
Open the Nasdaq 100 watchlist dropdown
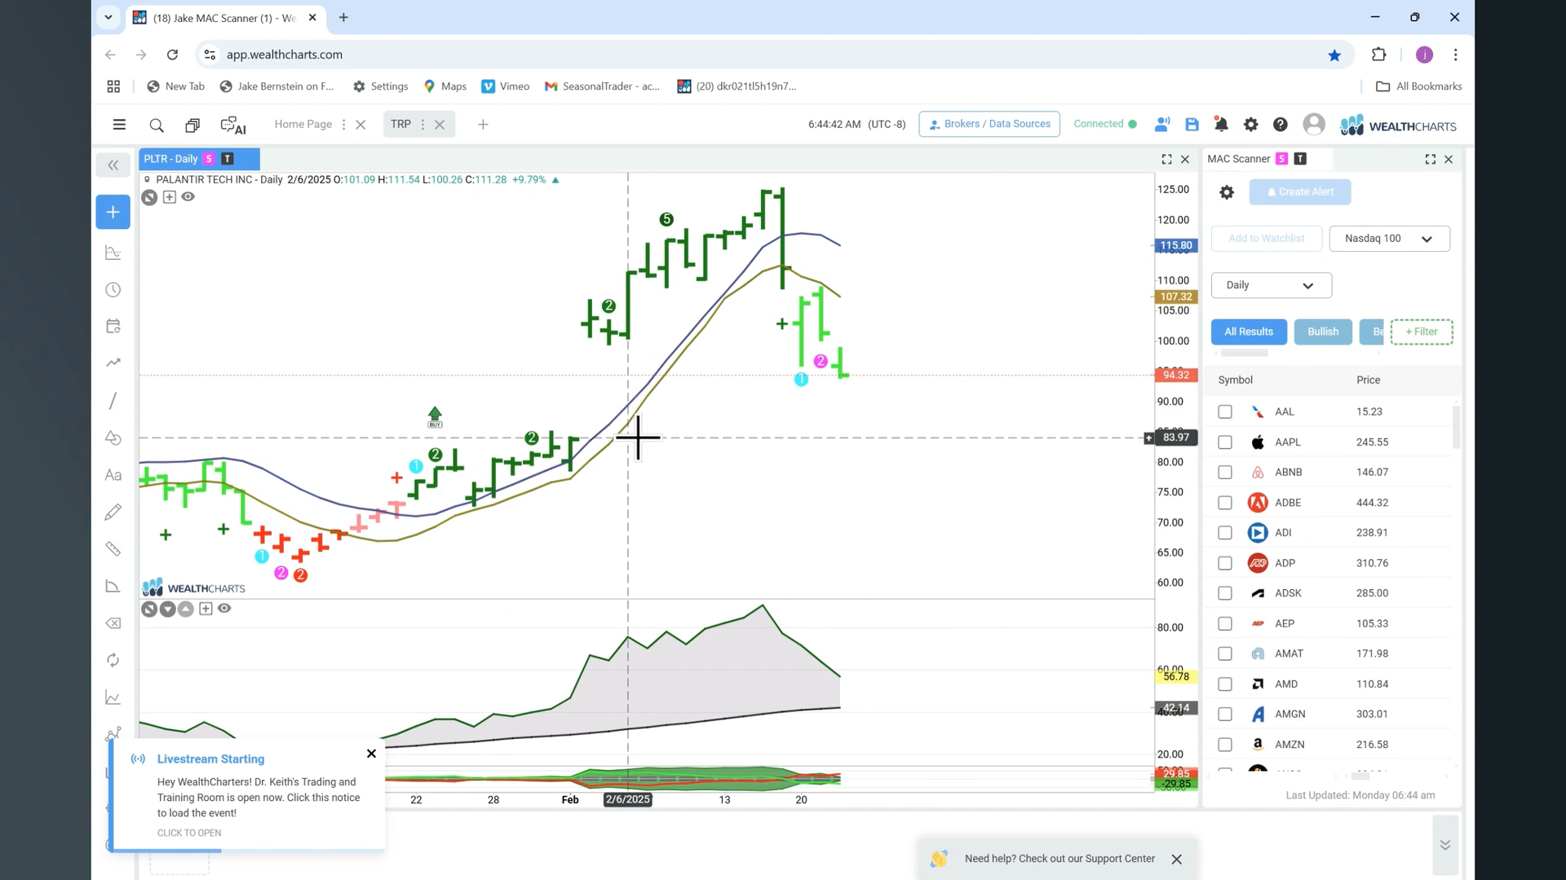[1389, 239]
